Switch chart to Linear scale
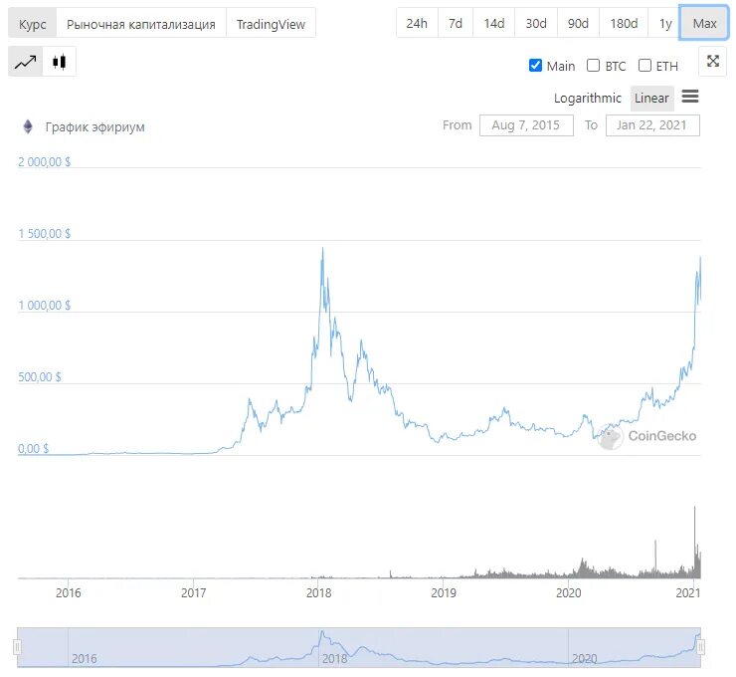This screenshot has width=736, height=677. pyautogui.click(x=651, y=99)
